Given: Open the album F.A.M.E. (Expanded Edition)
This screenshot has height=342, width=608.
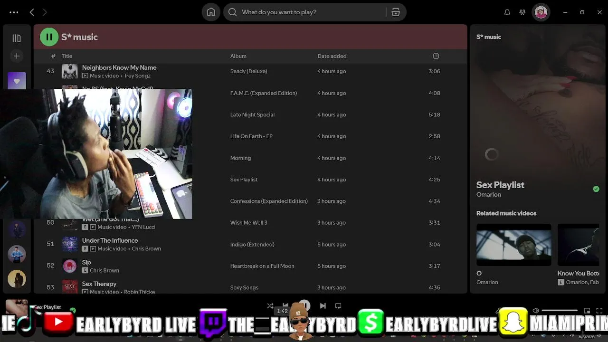Looking at the screenshot, I should (x=264, y=93).
